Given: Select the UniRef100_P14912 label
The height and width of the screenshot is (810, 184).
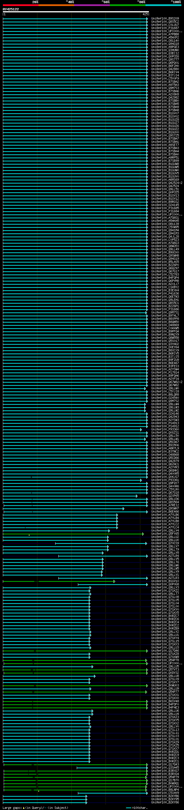Looking at the screenshot, I should [x=165, y=426].
